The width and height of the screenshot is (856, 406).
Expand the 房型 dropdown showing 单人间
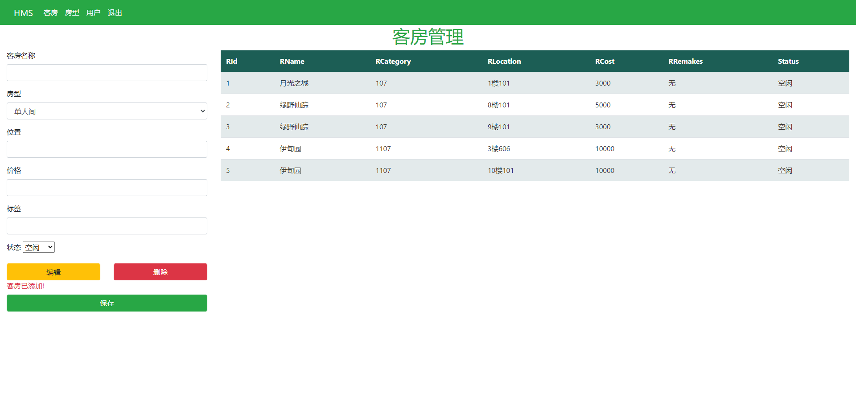tap(107, 111)
